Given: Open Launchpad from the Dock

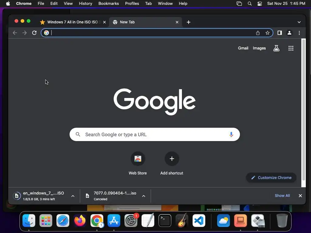Looking at the screenshot, I should [x=46, y=221].
